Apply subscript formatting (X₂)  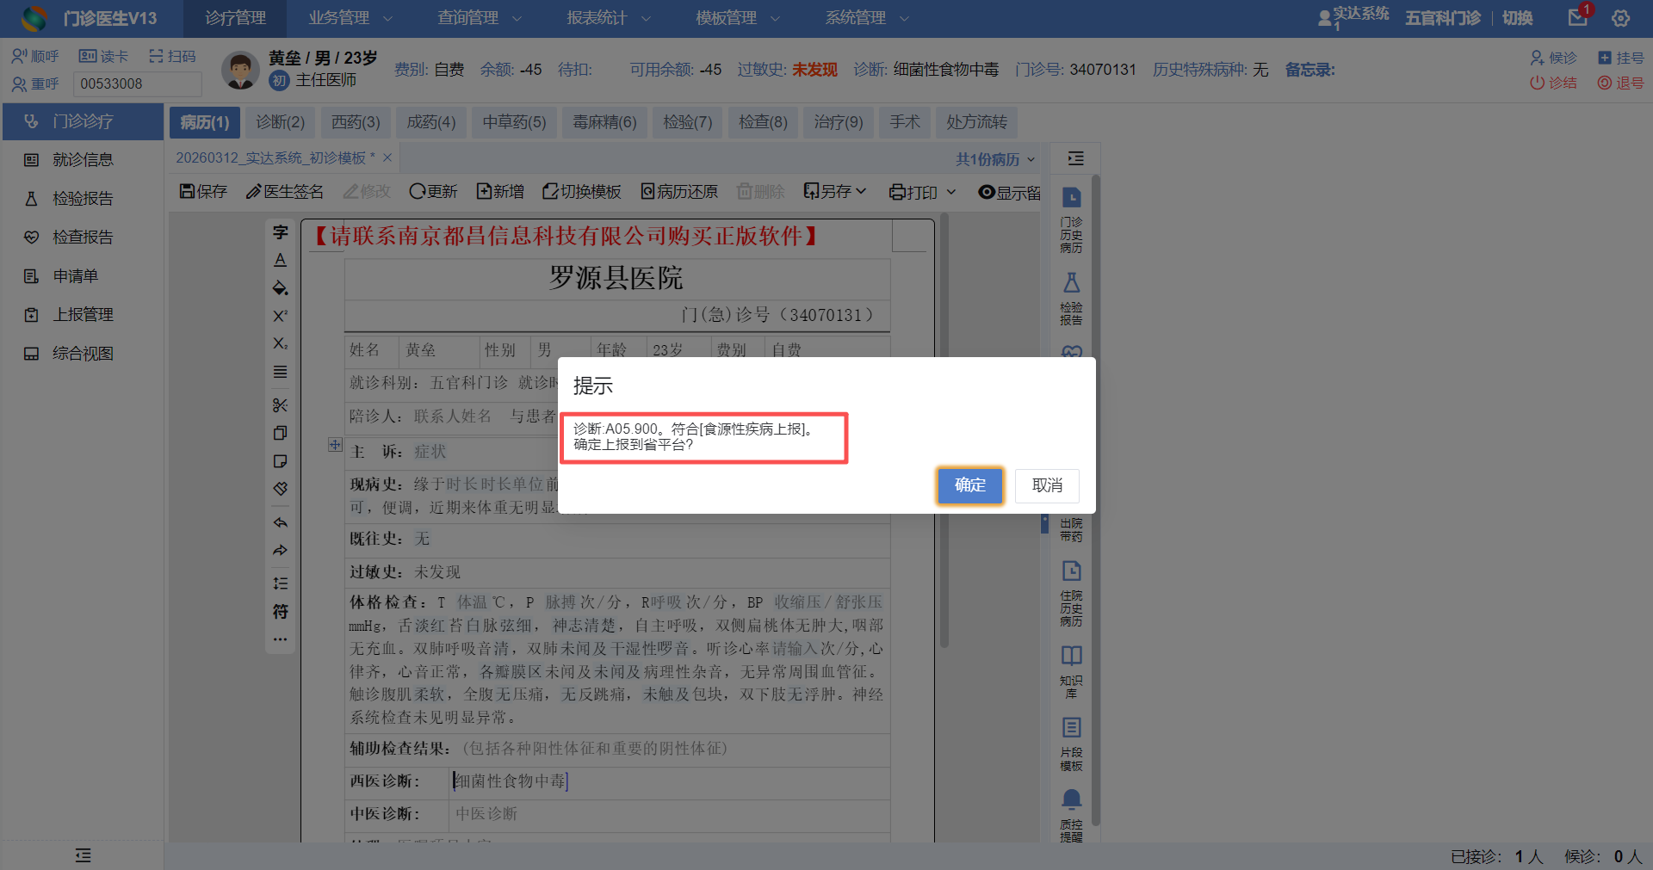pyautogui.click(x=281, y=343)
